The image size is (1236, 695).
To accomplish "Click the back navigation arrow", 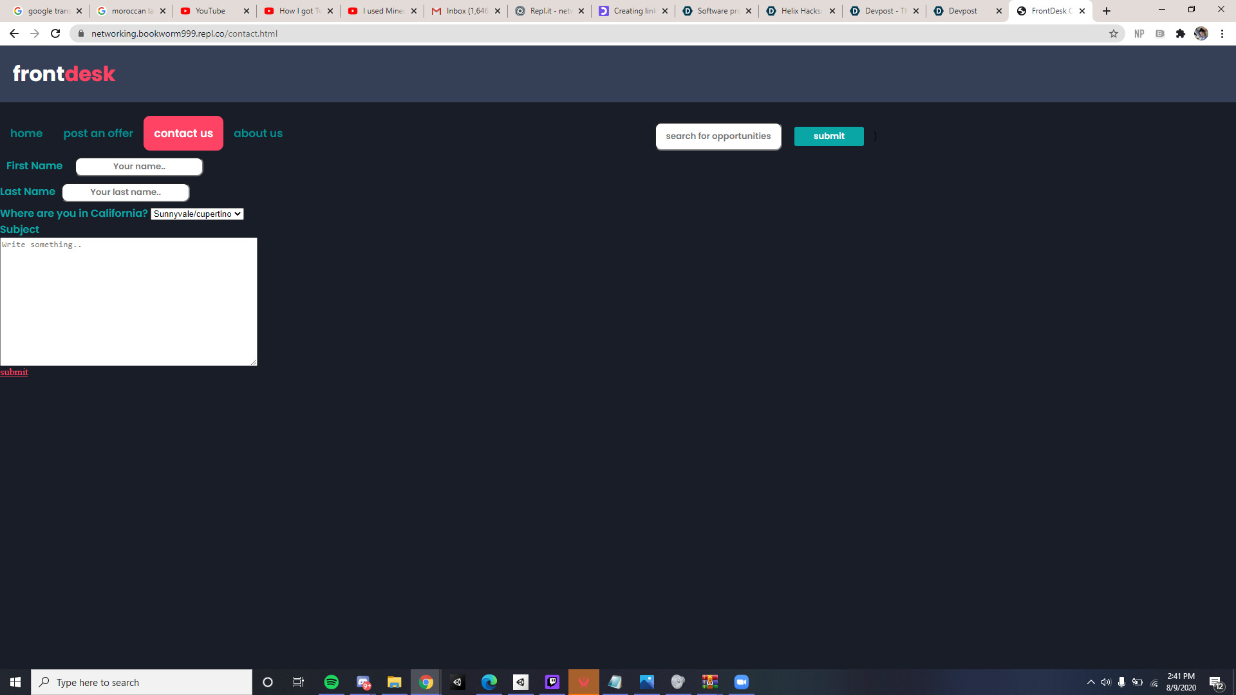I will [14, 33].
